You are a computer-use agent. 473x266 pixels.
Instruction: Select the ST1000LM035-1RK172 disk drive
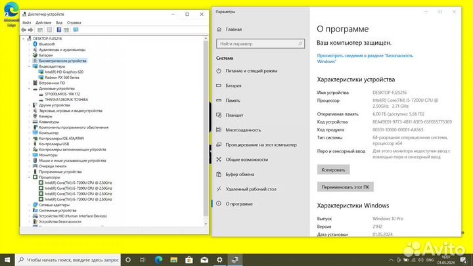click(x=62, y=94)
